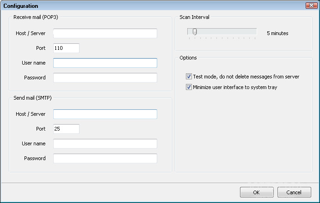This screenshot has width=320, height=203.
Task: Dismiss the dialog with Cancel
Action: [x=294, y=192]
